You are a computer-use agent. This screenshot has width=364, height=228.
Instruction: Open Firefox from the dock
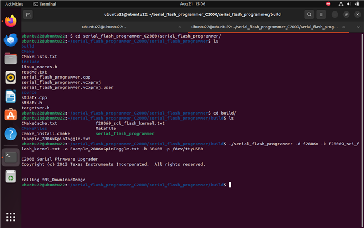click(11, 21)
